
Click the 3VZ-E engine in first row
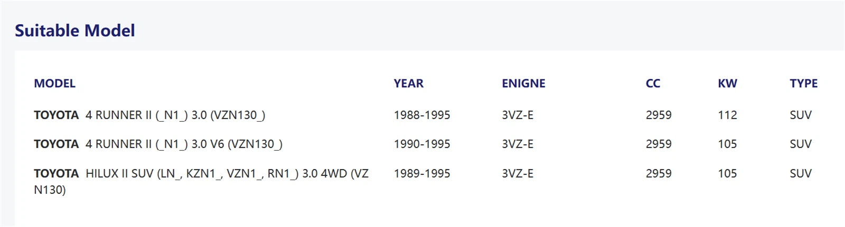pos(518,115)
